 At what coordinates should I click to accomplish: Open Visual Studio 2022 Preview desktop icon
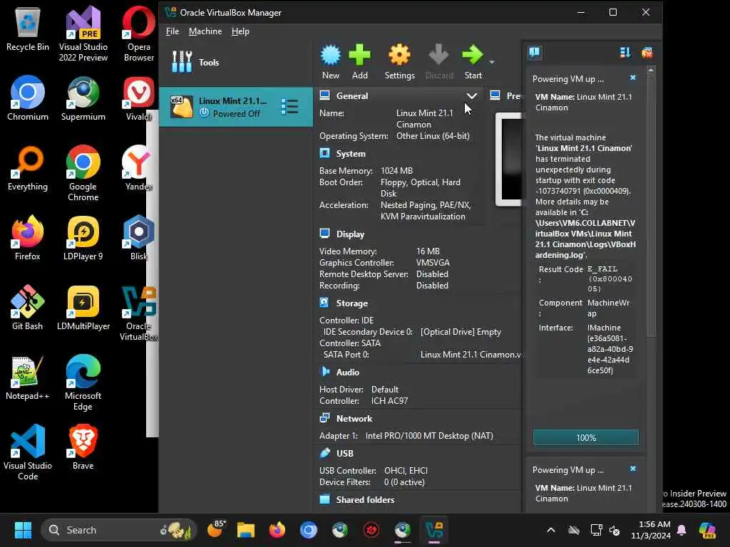click(x=83, y=33)
